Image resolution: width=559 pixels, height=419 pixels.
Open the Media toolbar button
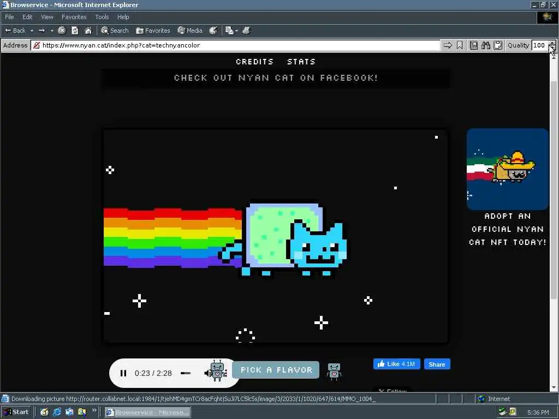pos(190,31)
